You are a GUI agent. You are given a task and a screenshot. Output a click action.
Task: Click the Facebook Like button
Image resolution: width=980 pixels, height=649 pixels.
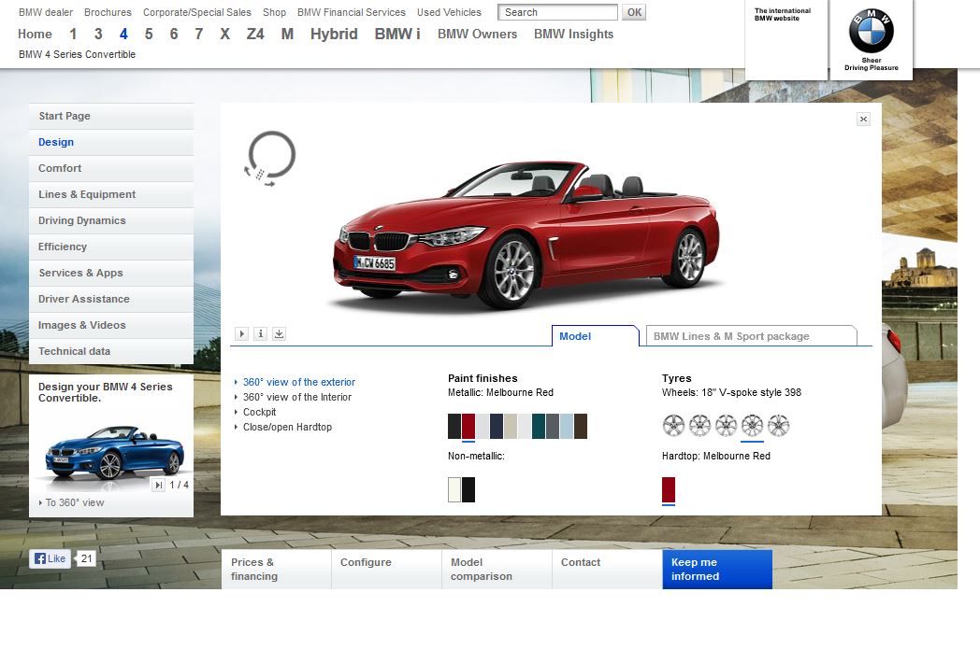coord(50,558)
